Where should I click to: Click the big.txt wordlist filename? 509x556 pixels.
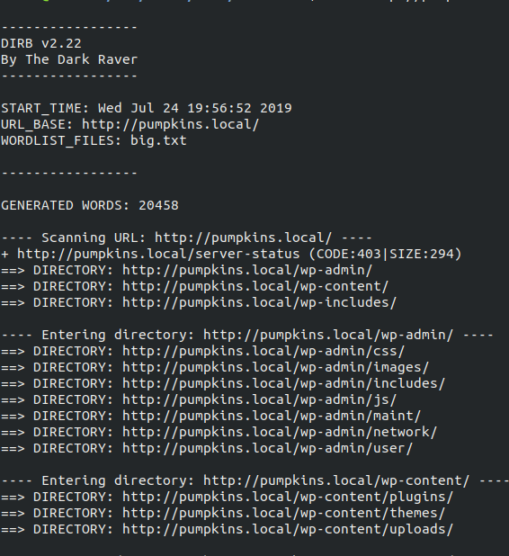coord(158,141)
